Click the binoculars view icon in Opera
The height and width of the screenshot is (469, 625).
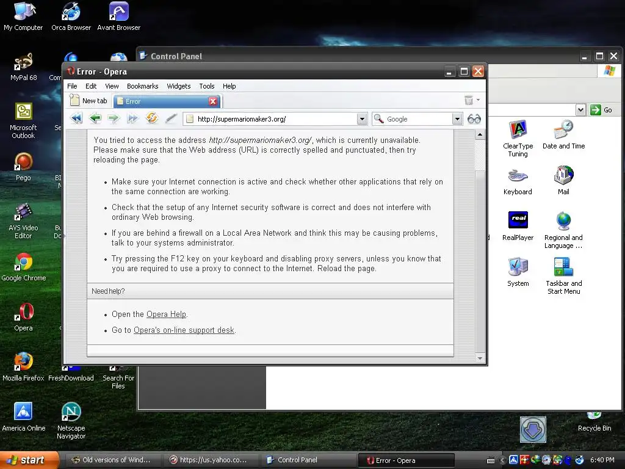point(474,119)
